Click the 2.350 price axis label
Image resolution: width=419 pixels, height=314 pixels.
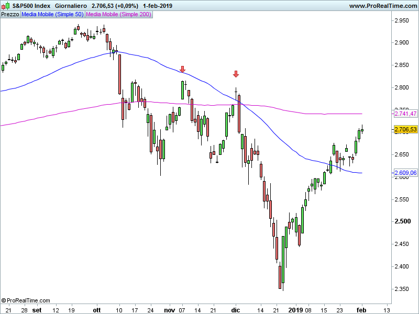(x=402, y=289)
